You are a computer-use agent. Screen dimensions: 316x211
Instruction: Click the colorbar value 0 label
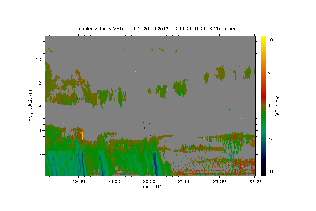pyautogui.click(x=269, y=106)
